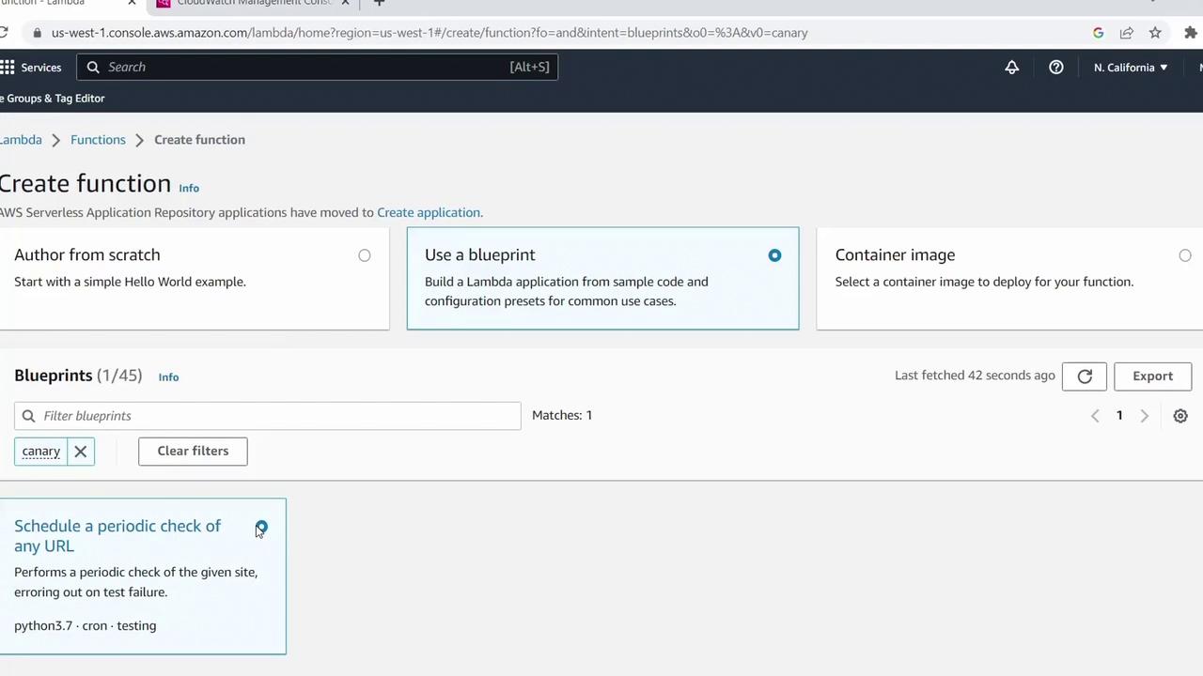Image resolution: width=1203 pixels, height=676 pixels.
Task: Open a new browser tab
Action: (x=379, y=3)
